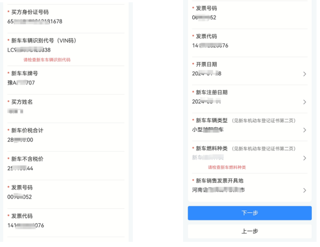The width and height of the screenshot is (320, 247).
Task: Edit the 新车价税合计 amount field
Action: click(x=20, y=140)
